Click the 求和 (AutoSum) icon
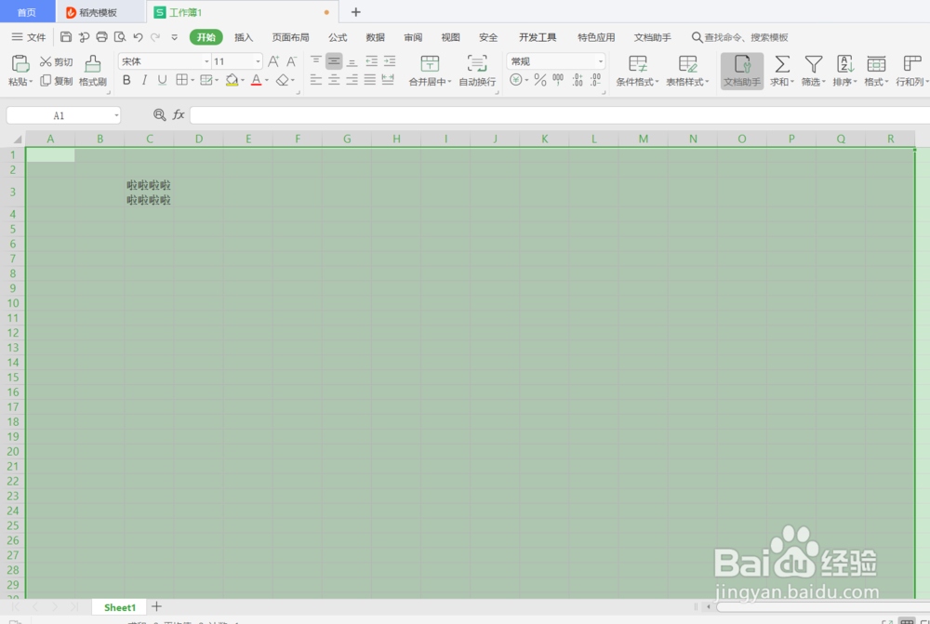 781,73
